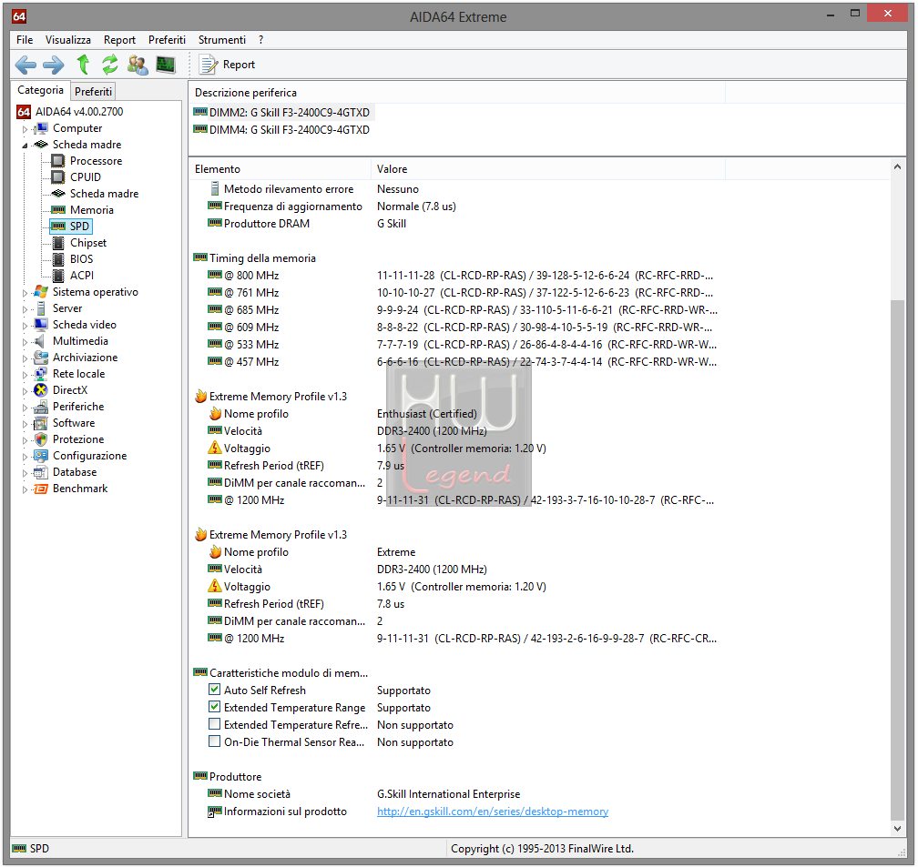Click the Back navigation arrow
The height and width of the screenshot is (867, 918).
pos(25,65)
